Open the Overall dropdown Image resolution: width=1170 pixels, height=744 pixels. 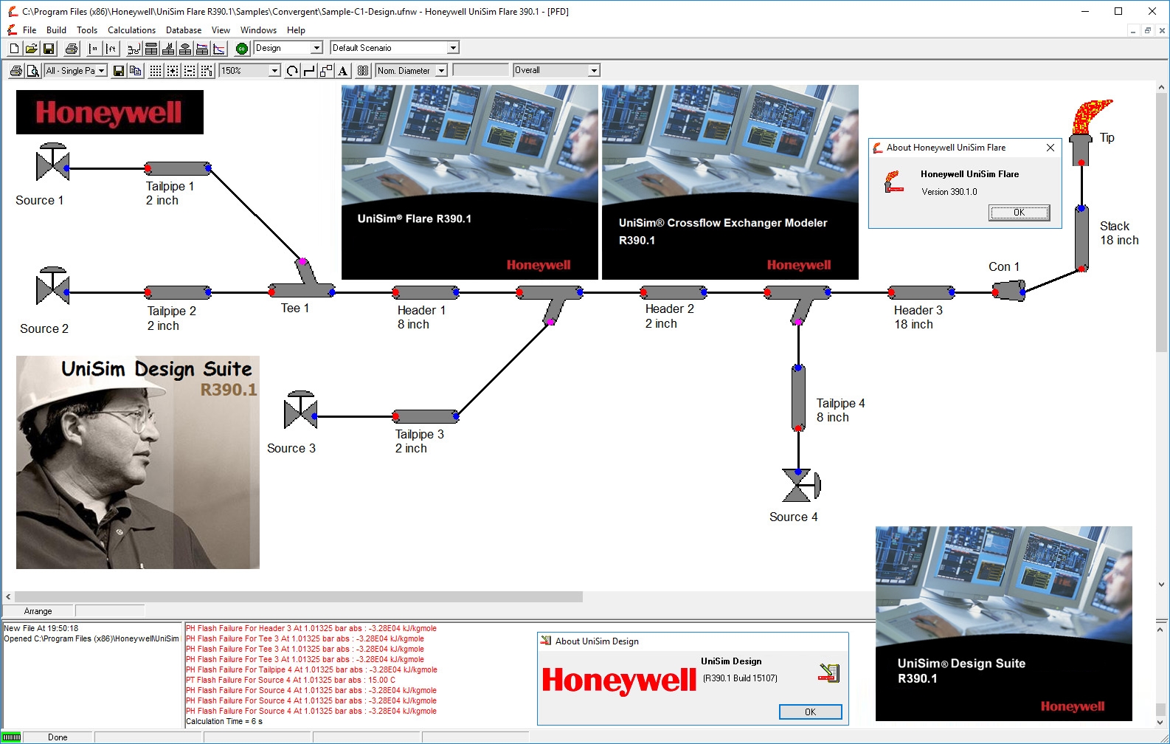tap(594, 71)
